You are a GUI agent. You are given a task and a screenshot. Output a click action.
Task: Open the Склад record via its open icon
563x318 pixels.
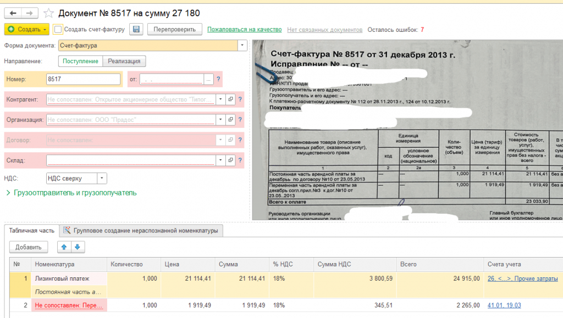[x=230, y=160]
